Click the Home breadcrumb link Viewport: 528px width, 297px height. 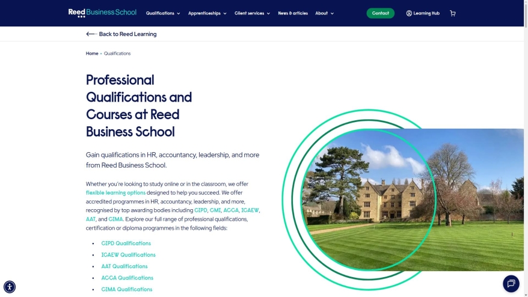[92, 53]
